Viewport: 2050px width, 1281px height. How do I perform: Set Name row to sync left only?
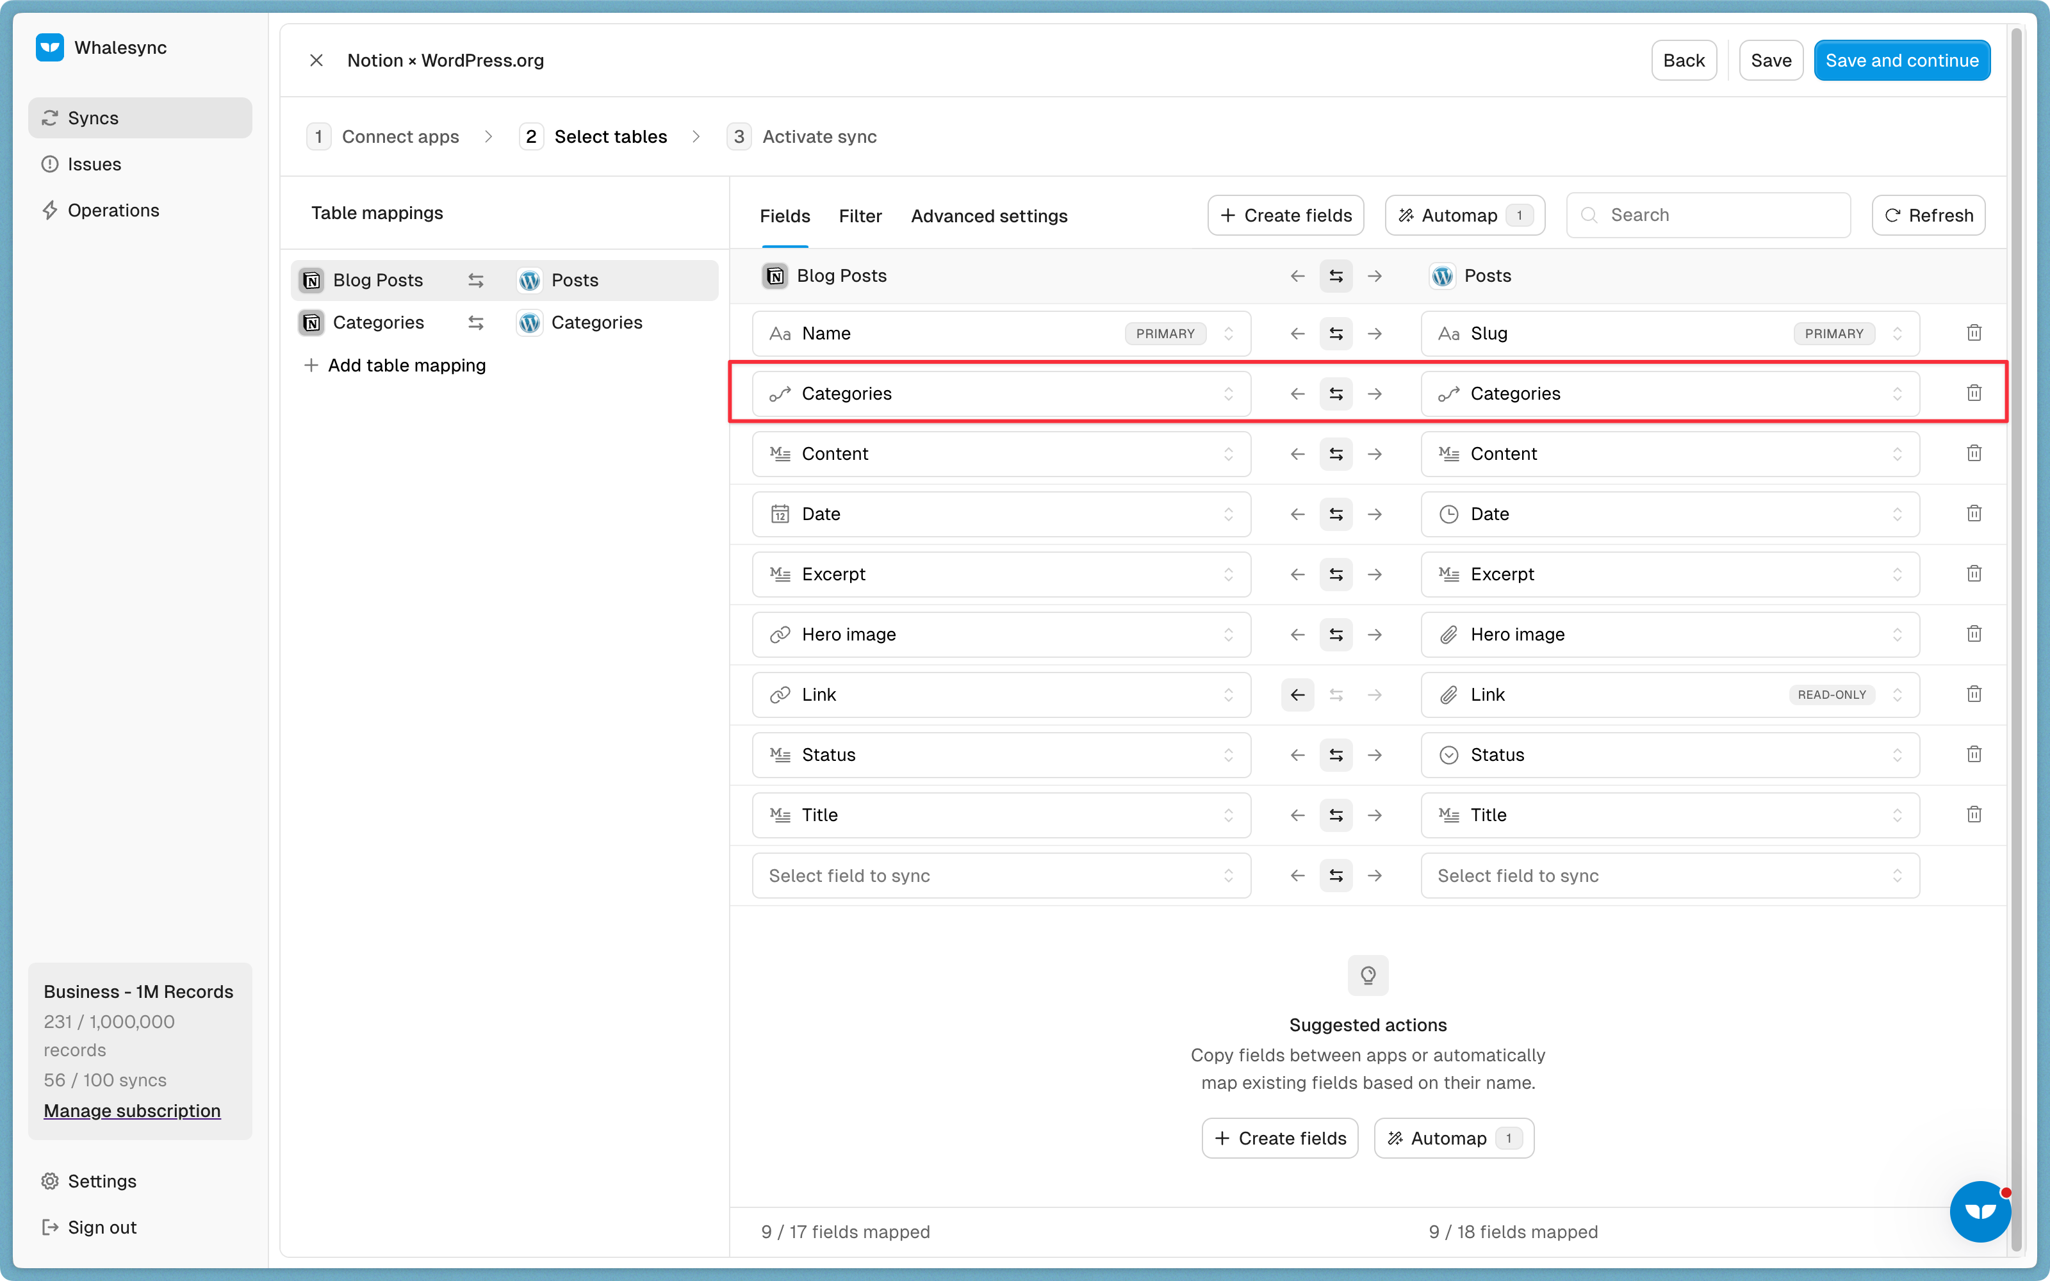pos(1297,334)
